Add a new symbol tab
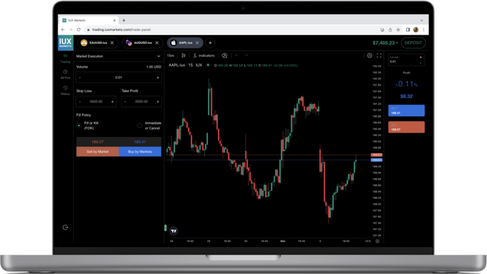The height and width of the screenshot is (274, 487). (x=210, y=43)
